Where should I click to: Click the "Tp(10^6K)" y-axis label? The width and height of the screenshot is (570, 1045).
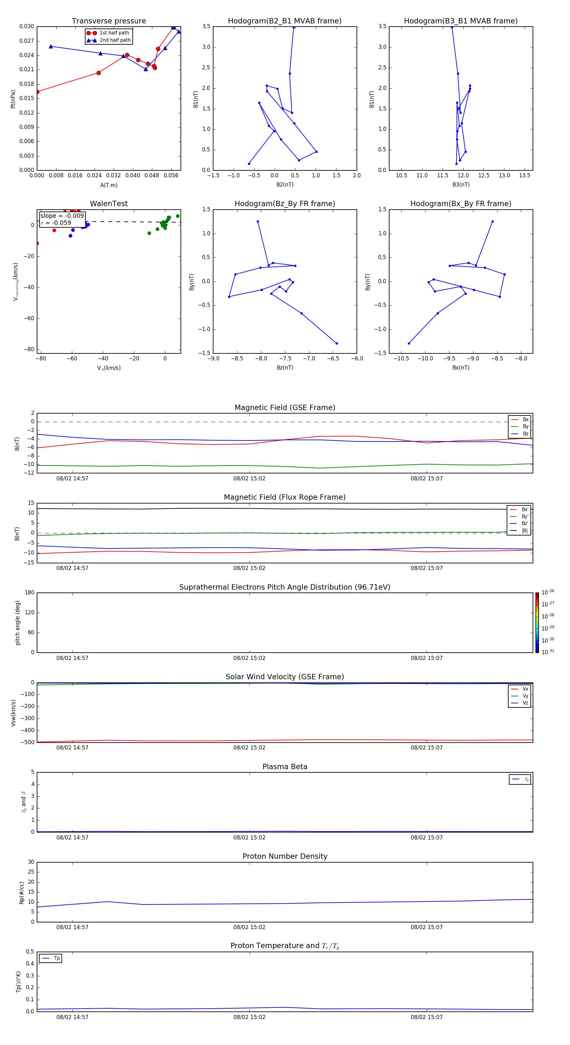[18, 982]
